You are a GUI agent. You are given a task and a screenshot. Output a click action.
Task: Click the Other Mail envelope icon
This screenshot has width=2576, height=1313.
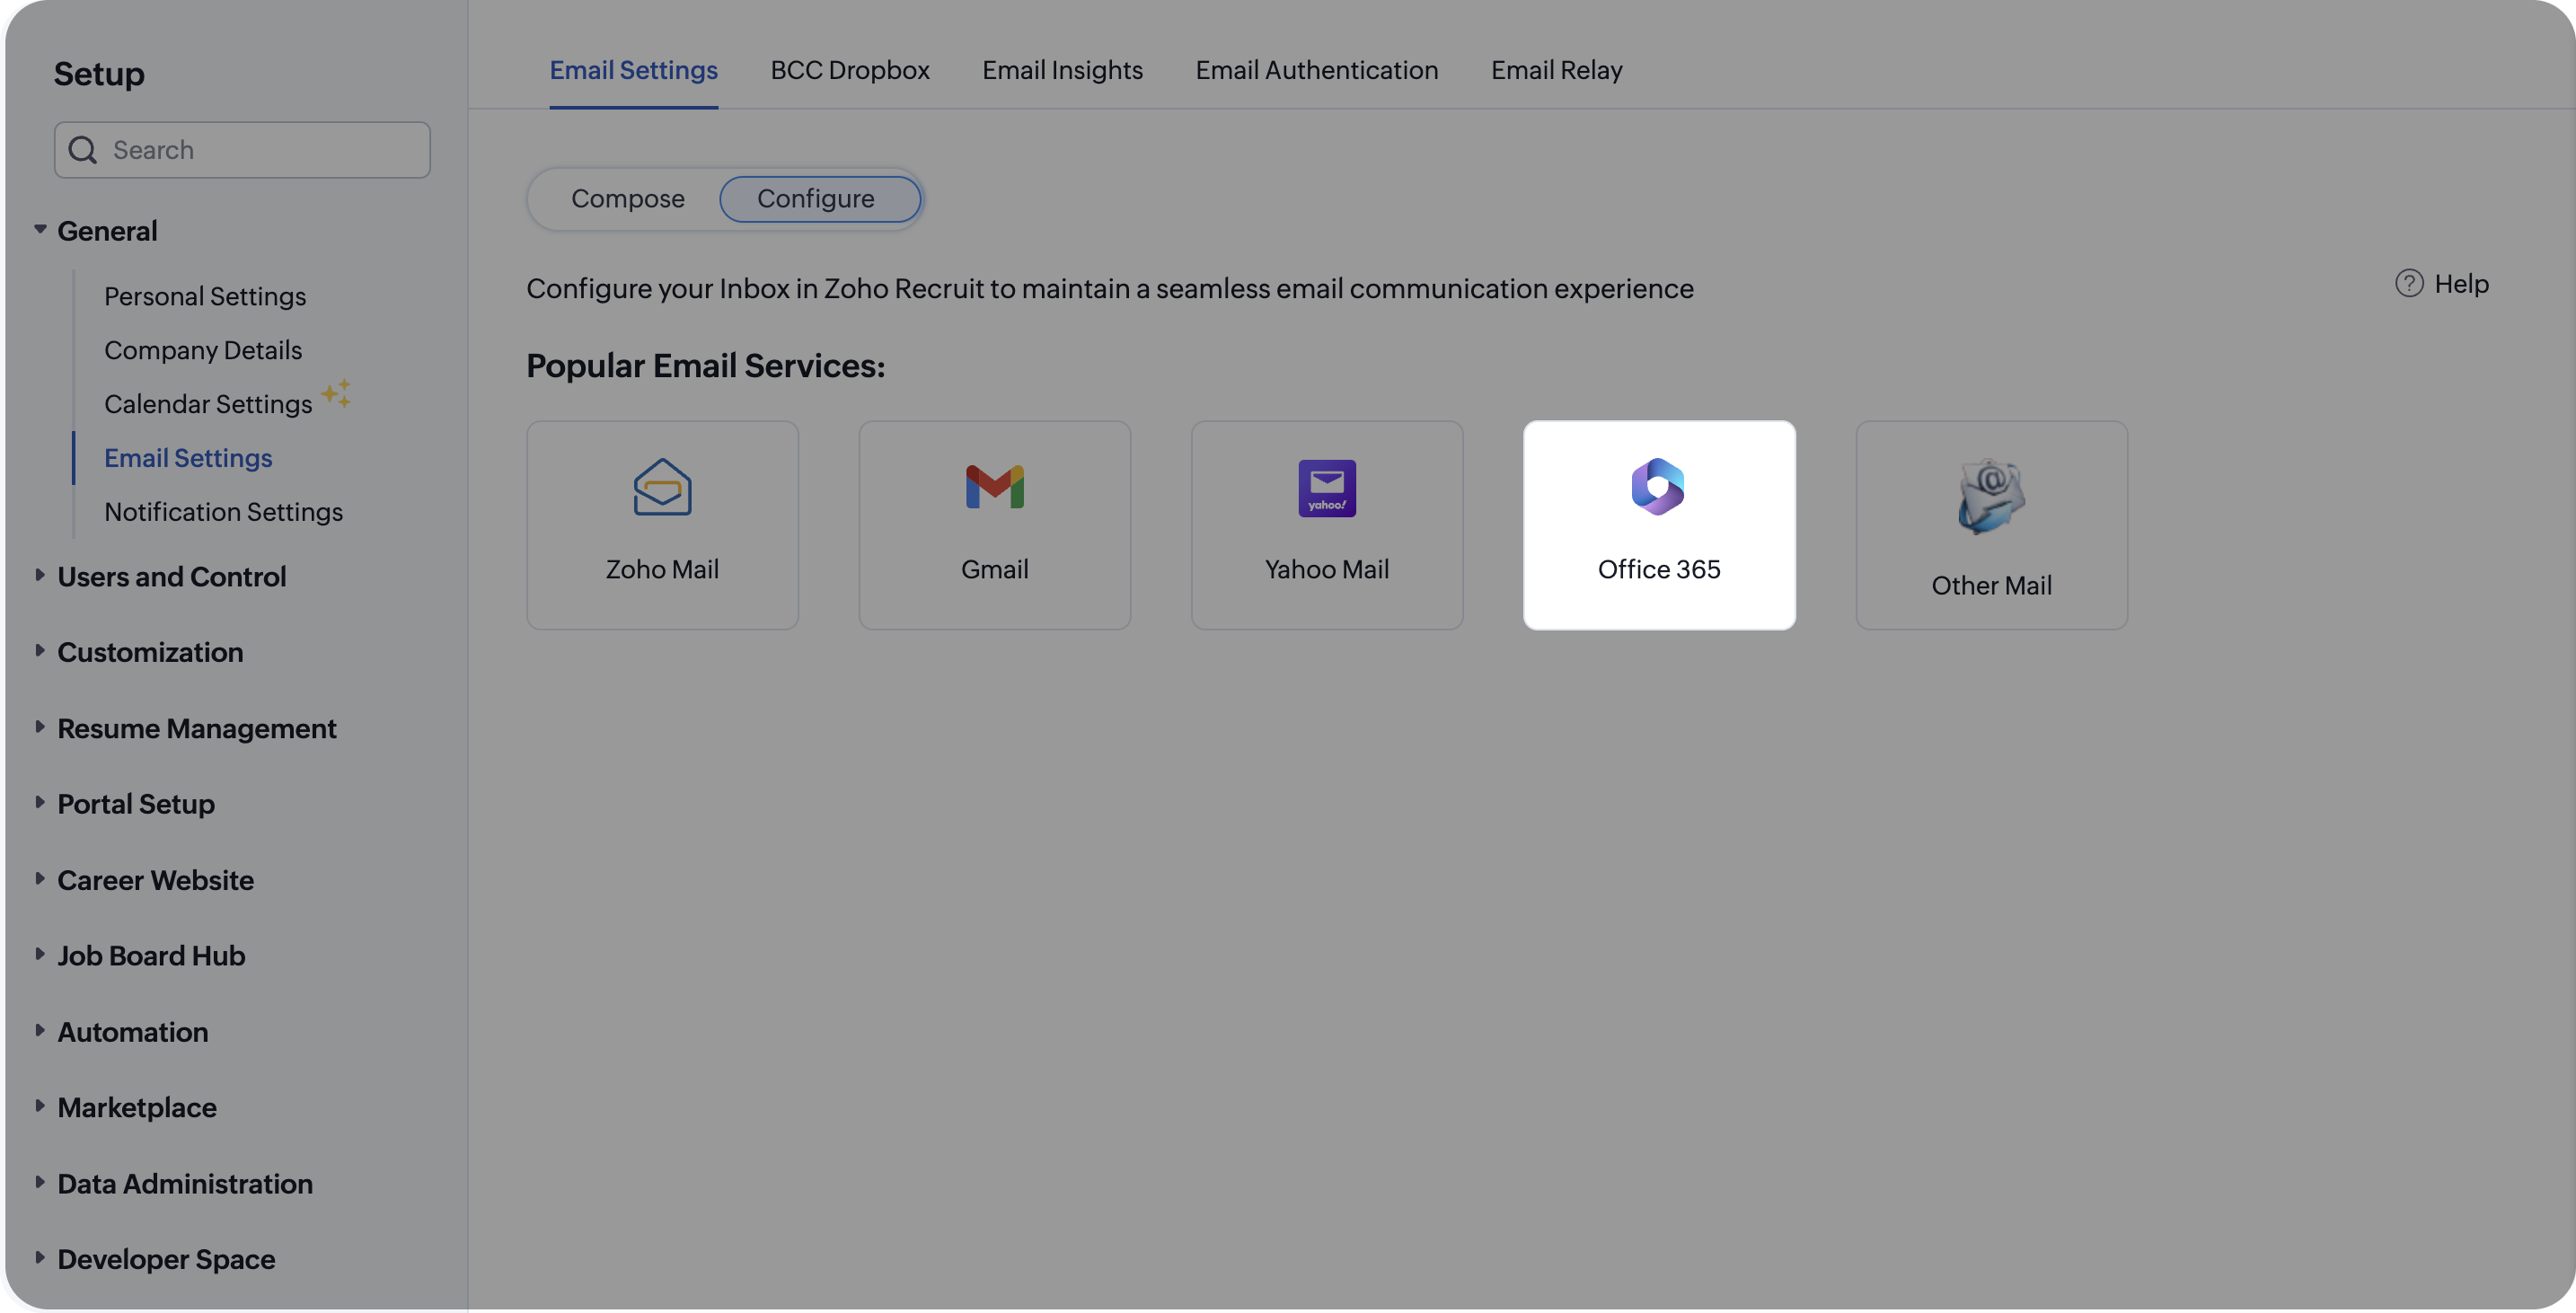1990,496
